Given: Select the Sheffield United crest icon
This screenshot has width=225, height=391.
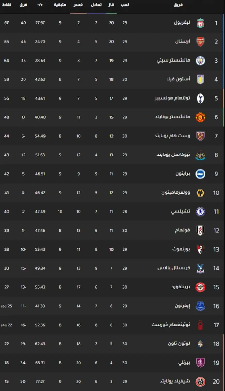Looking at the screenshot, I should (x=200, y=381).
